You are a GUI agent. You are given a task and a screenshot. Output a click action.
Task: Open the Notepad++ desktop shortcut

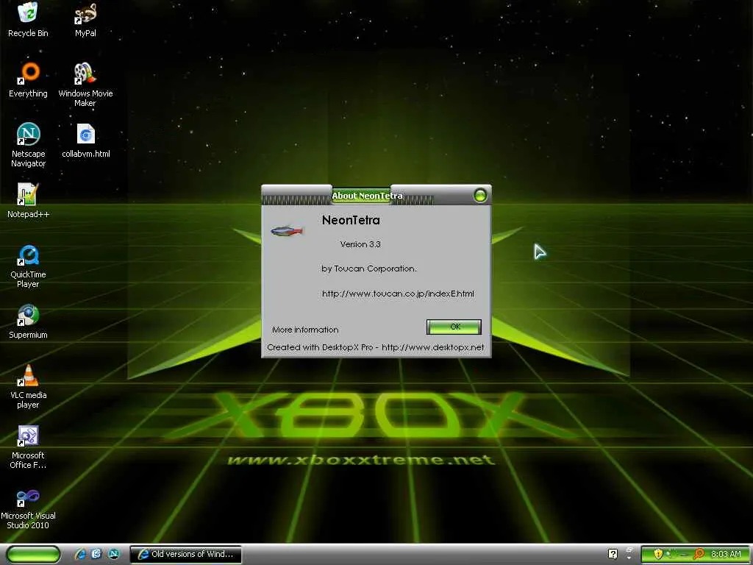28,200
